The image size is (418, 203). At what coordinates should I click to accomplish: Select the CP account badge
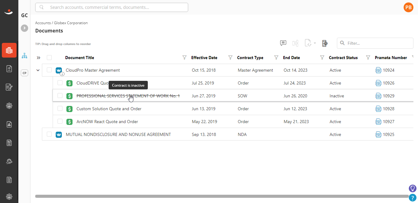(x=24, y=73)
